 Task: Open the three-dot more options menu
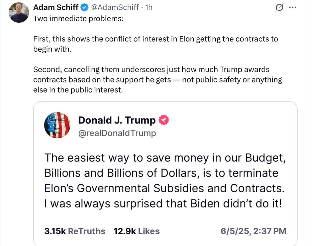pos(292,8)
